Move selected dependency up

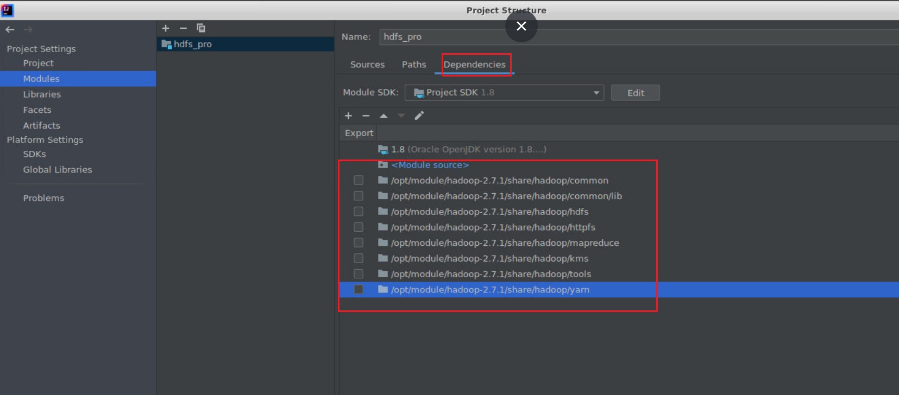pyautogui.click(x=384, y=116)
